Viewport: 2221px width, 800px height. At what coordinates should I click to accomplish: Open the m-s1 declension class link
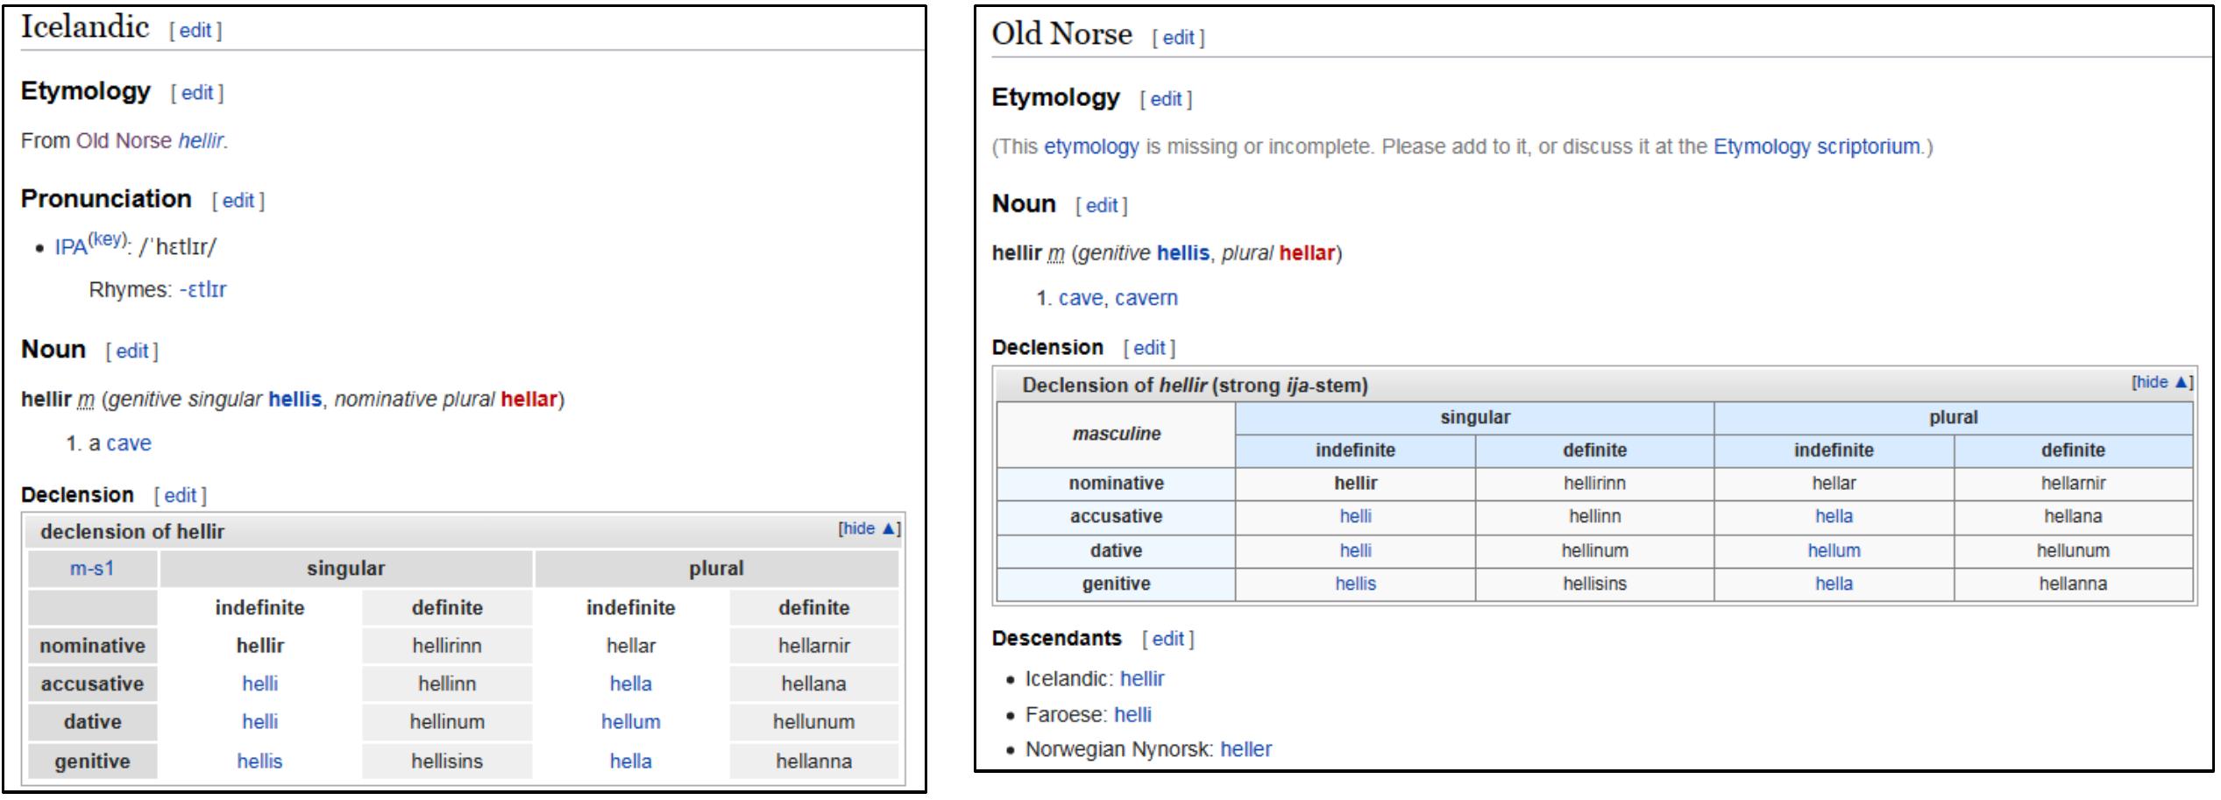coord(90,567)
